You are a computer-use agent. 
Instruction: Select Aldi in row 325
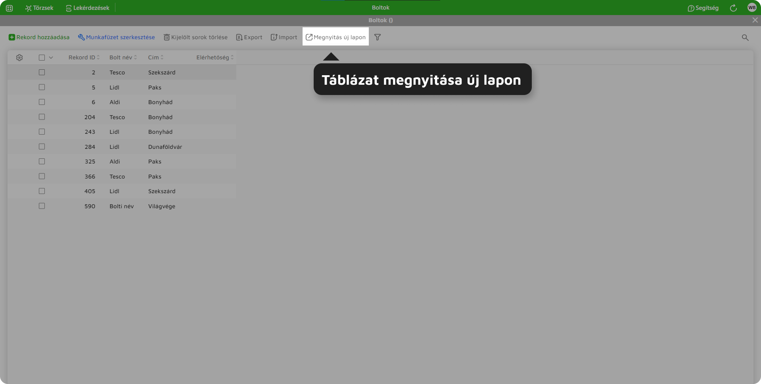pyautogui.click(x=115, y=162)
